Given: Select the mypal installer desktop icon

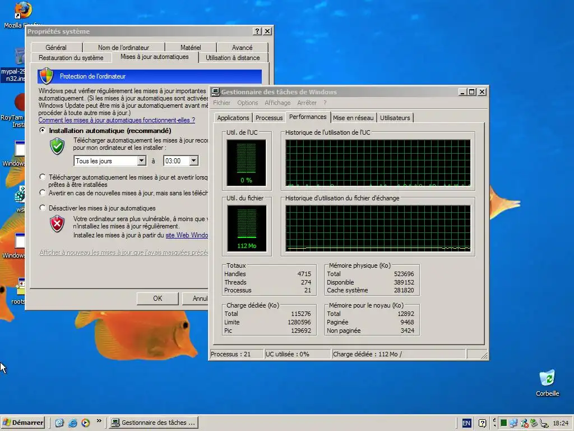Looking at the screenshot, I should 13,66.
